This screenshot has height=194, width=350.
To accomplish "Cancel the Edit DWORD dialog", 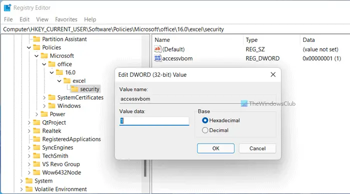I will [257, 148].
